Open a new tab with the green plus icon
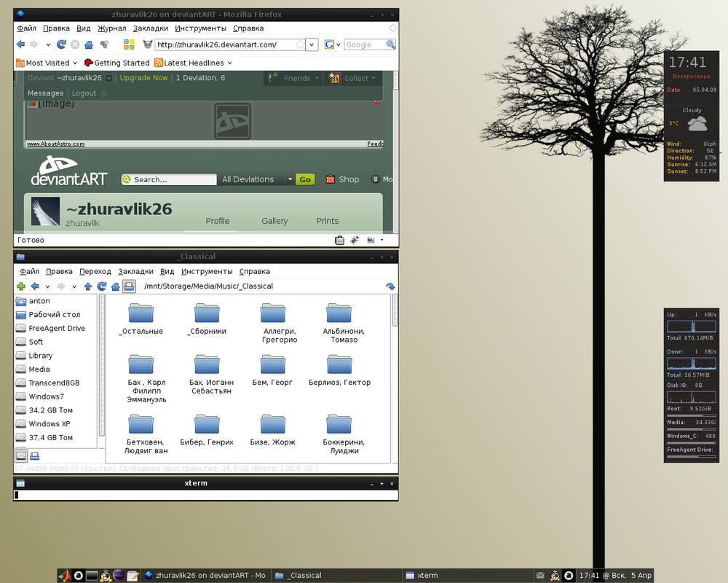Image resolution: width=728 pixels, height=583 pixels. pos(20,286)
